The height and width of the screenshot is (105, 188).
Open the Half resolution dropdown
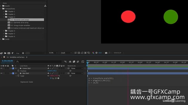66,53
